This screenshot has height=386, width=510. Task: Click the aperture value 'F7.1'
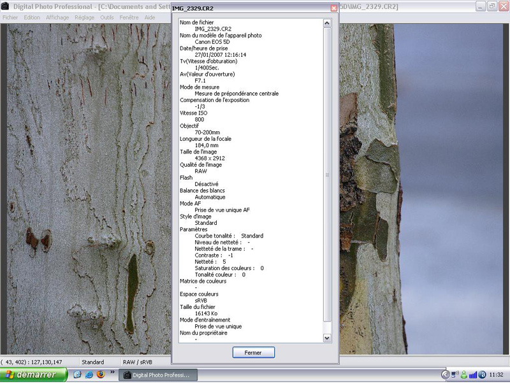200,81
